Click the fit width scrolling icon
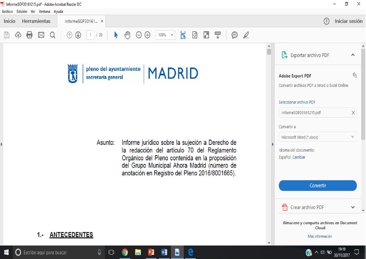The width and height of the screenshot is (366, 259). tap(183, 35)
